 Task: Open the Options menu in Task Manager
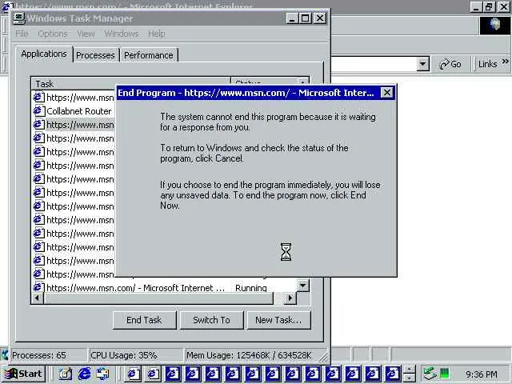pos(53,34)
